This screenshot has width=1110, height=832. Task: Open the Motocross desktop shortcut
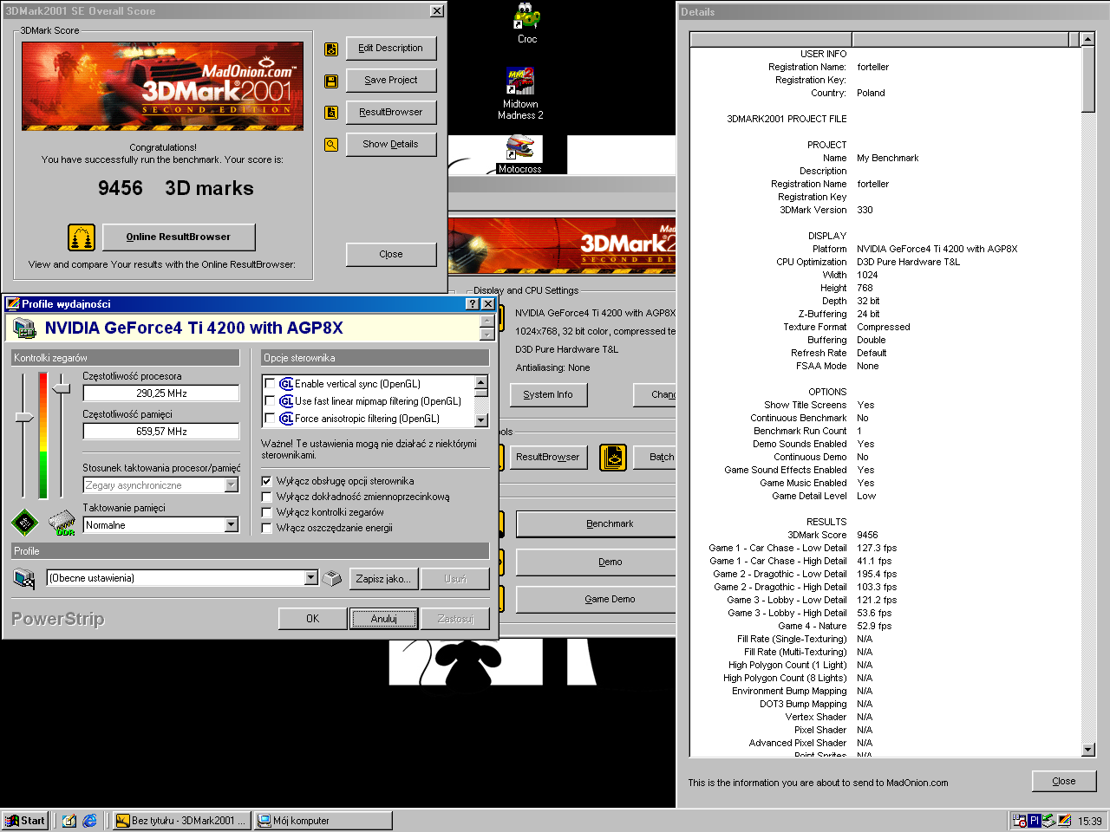[x=519, y=155]
